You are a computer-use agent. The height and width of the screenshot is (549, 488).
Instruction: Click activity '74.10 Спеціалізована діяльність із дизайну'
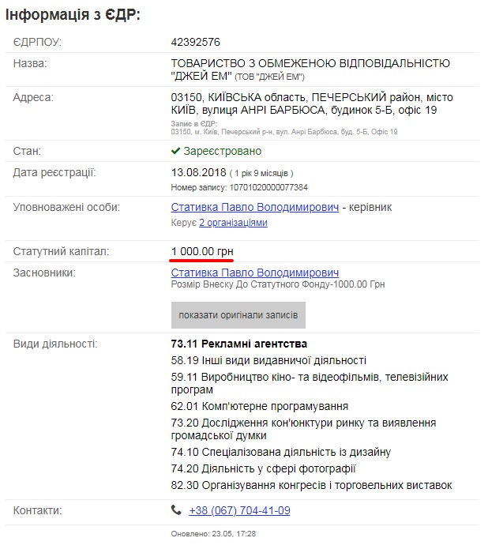click(x=280, y=453)
